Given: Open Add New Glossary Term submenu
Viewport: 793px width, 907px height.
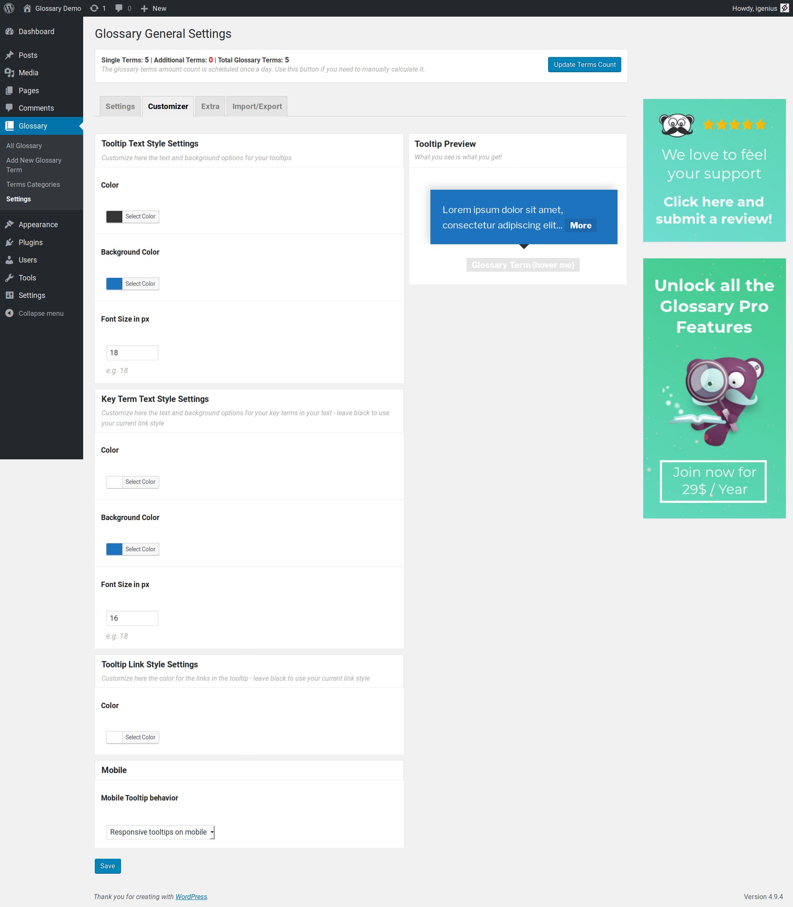Looking at the screenshot, I should click(x=34, y=165).
